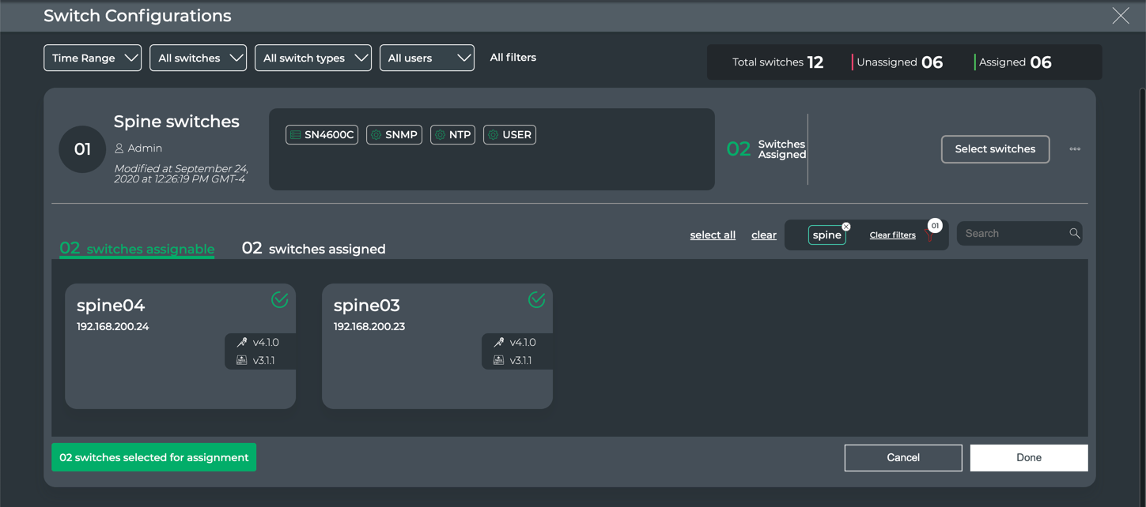Expand the All users dropdown
1146x507 pixels.
click(426, 58)
